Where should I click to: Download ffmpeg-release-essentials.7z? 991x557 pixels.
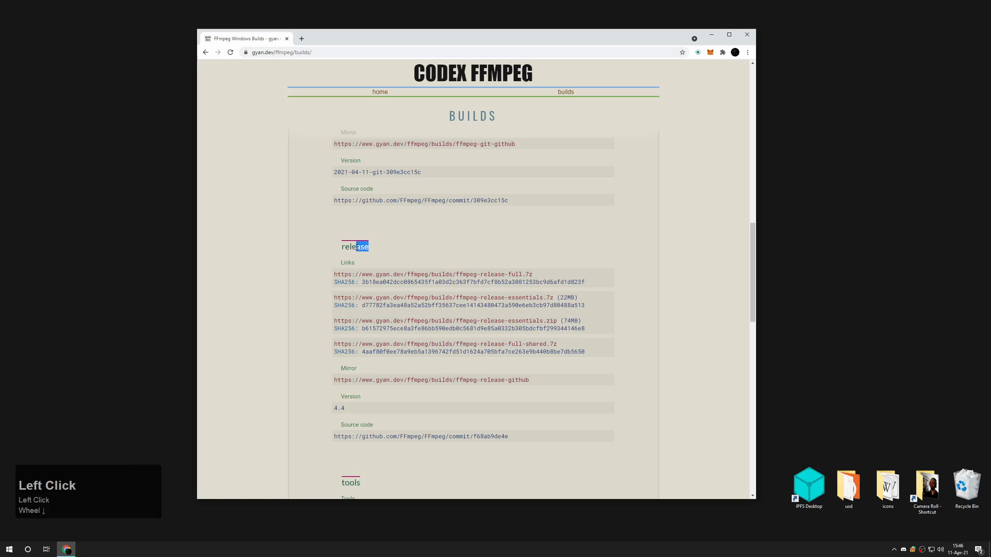point(443,298)
